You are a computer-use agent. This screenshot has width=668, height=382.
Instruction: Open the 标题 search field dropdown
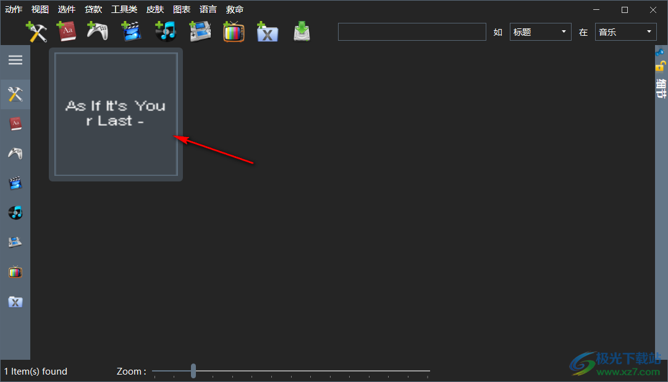(540, 32)
